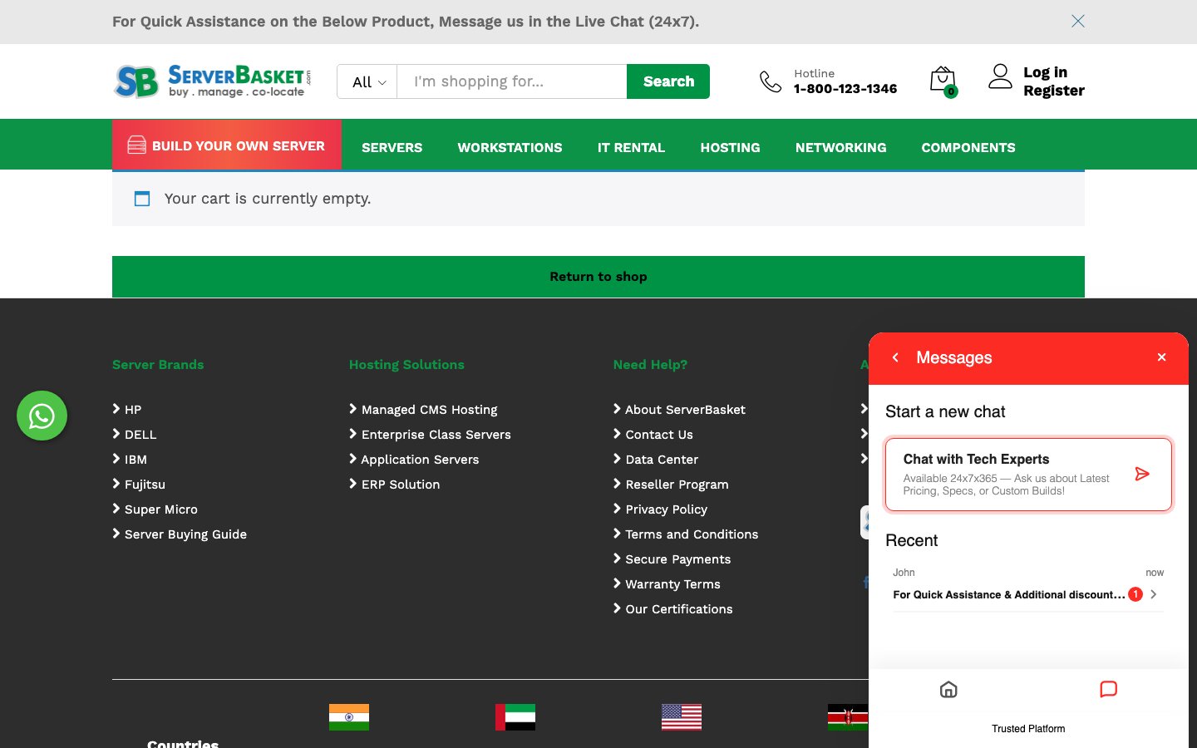
Task: Dismiss the top announcement banner
Action: point(1078,21)
